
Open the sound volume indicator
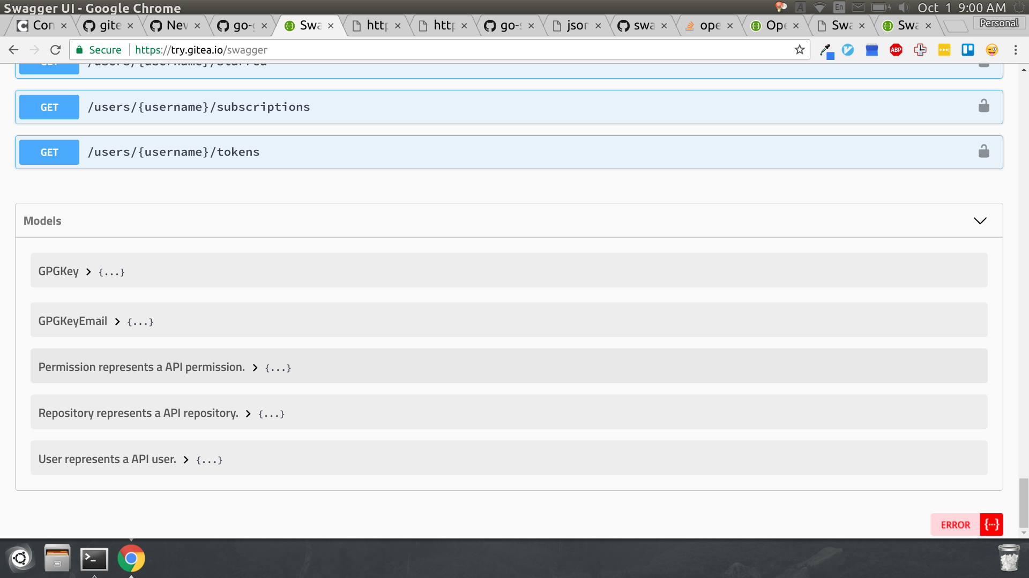pos(904,7)
